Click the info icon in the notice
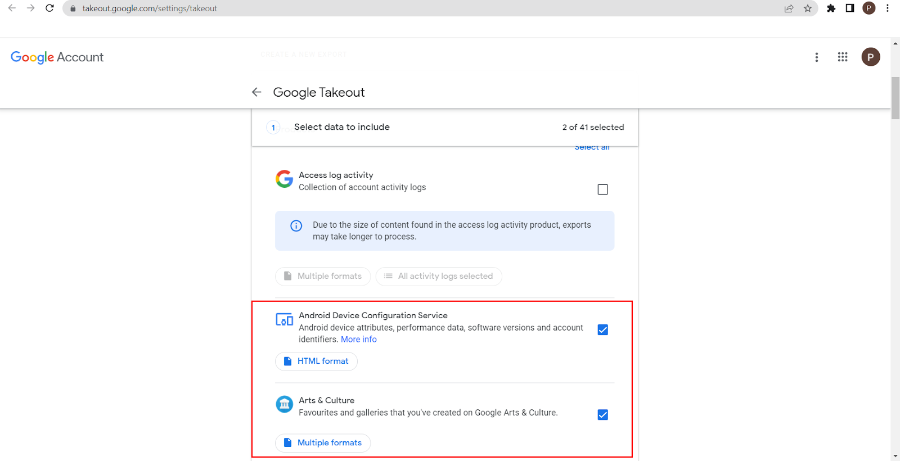900x461 pixels. click(296, 226)
